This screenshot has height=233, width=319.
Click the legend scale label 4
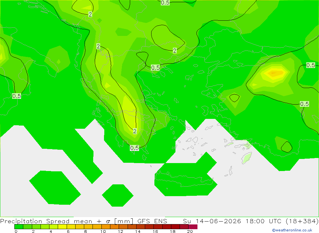(51, 231)
